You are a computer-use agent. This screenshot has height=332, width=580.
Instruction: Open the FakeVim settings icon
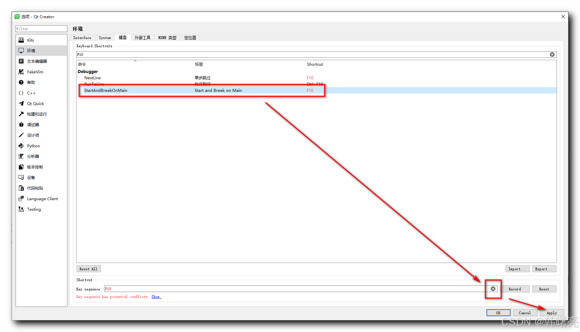[21, 72]
